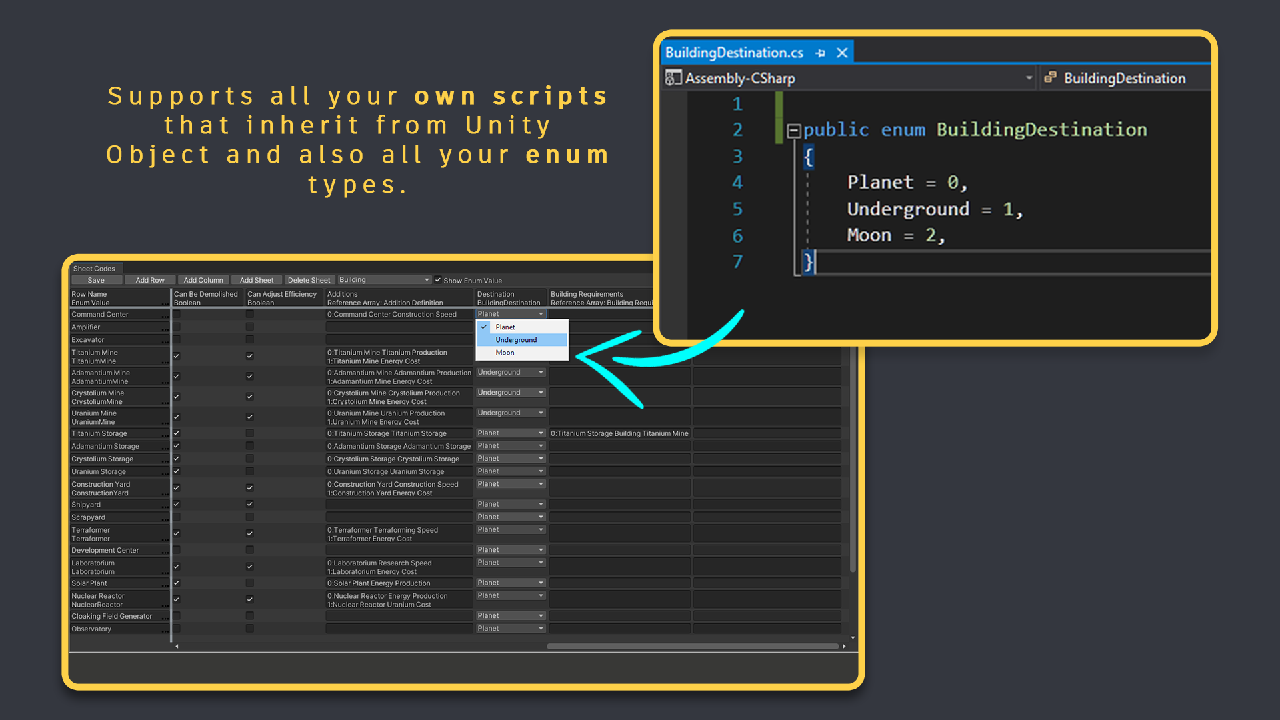Open the Destination dropdown for Shipyard

(x=511, y=504)
